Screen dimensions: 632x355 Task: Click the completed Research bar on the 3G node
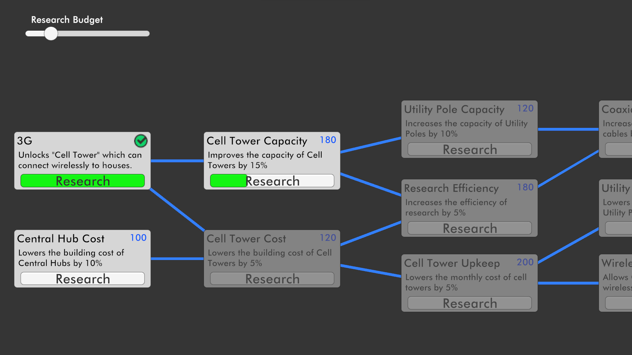point(82,181)
